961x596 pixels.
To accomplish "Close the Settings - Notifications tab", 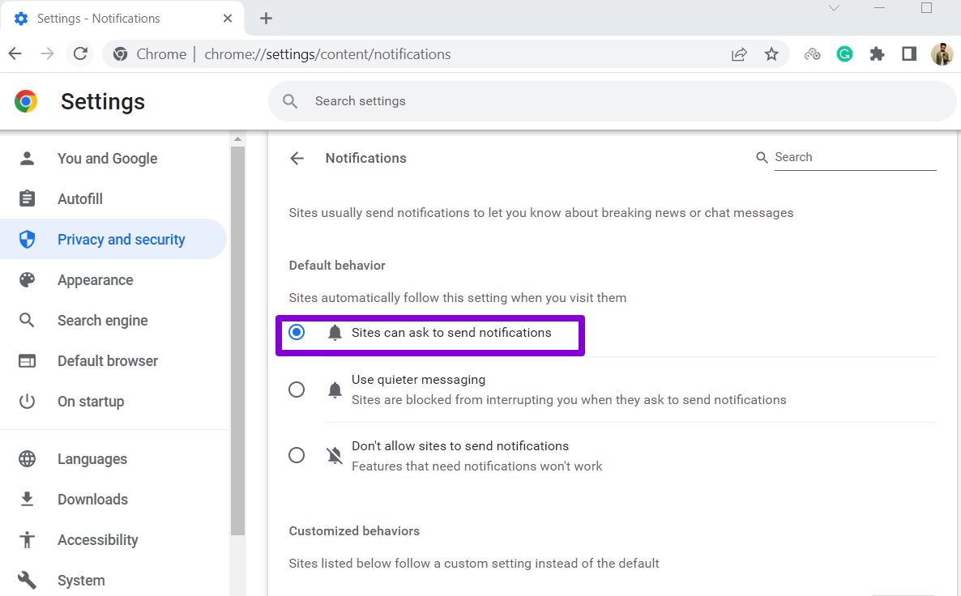I will 228,19.
